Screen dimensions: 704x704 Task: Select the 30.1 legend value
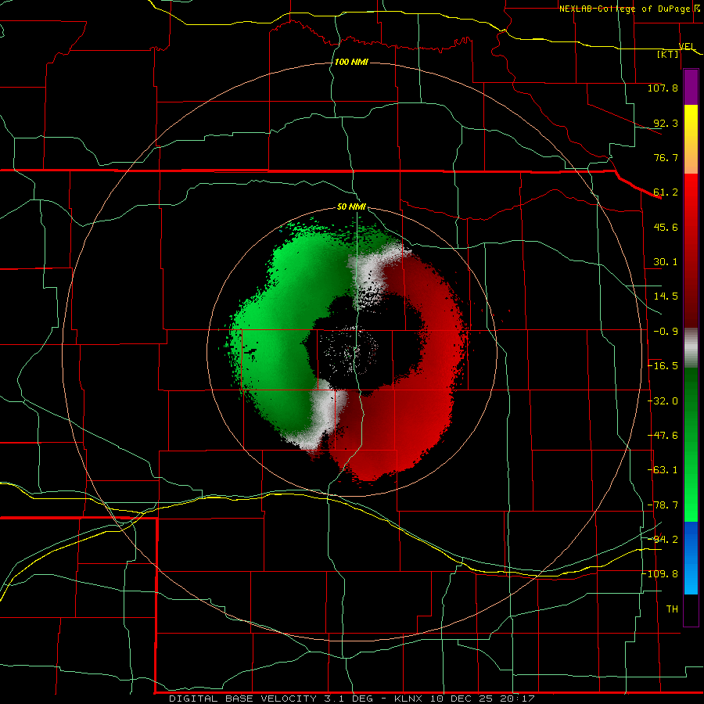(666, 262)
